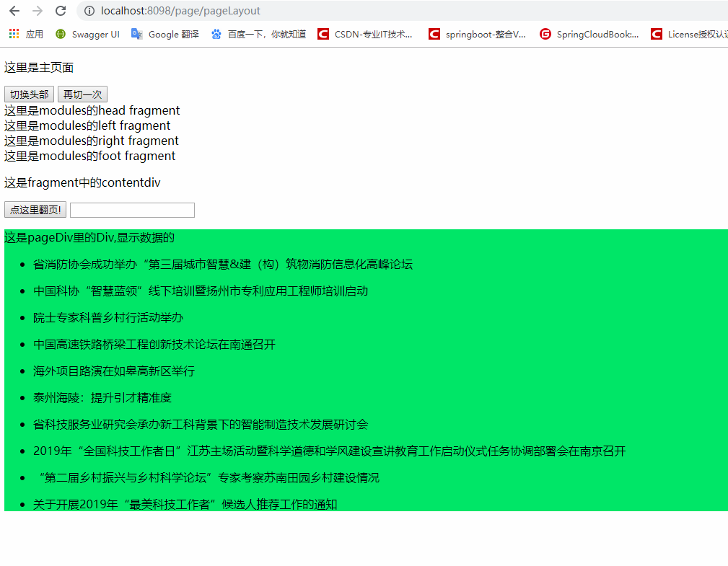Open the Google 翻译 bookmark
The width and height of the screenshot is (728, 566).
click(165, 34)
